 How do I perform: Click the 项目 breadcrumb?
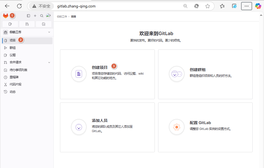(x=74, y=17)
